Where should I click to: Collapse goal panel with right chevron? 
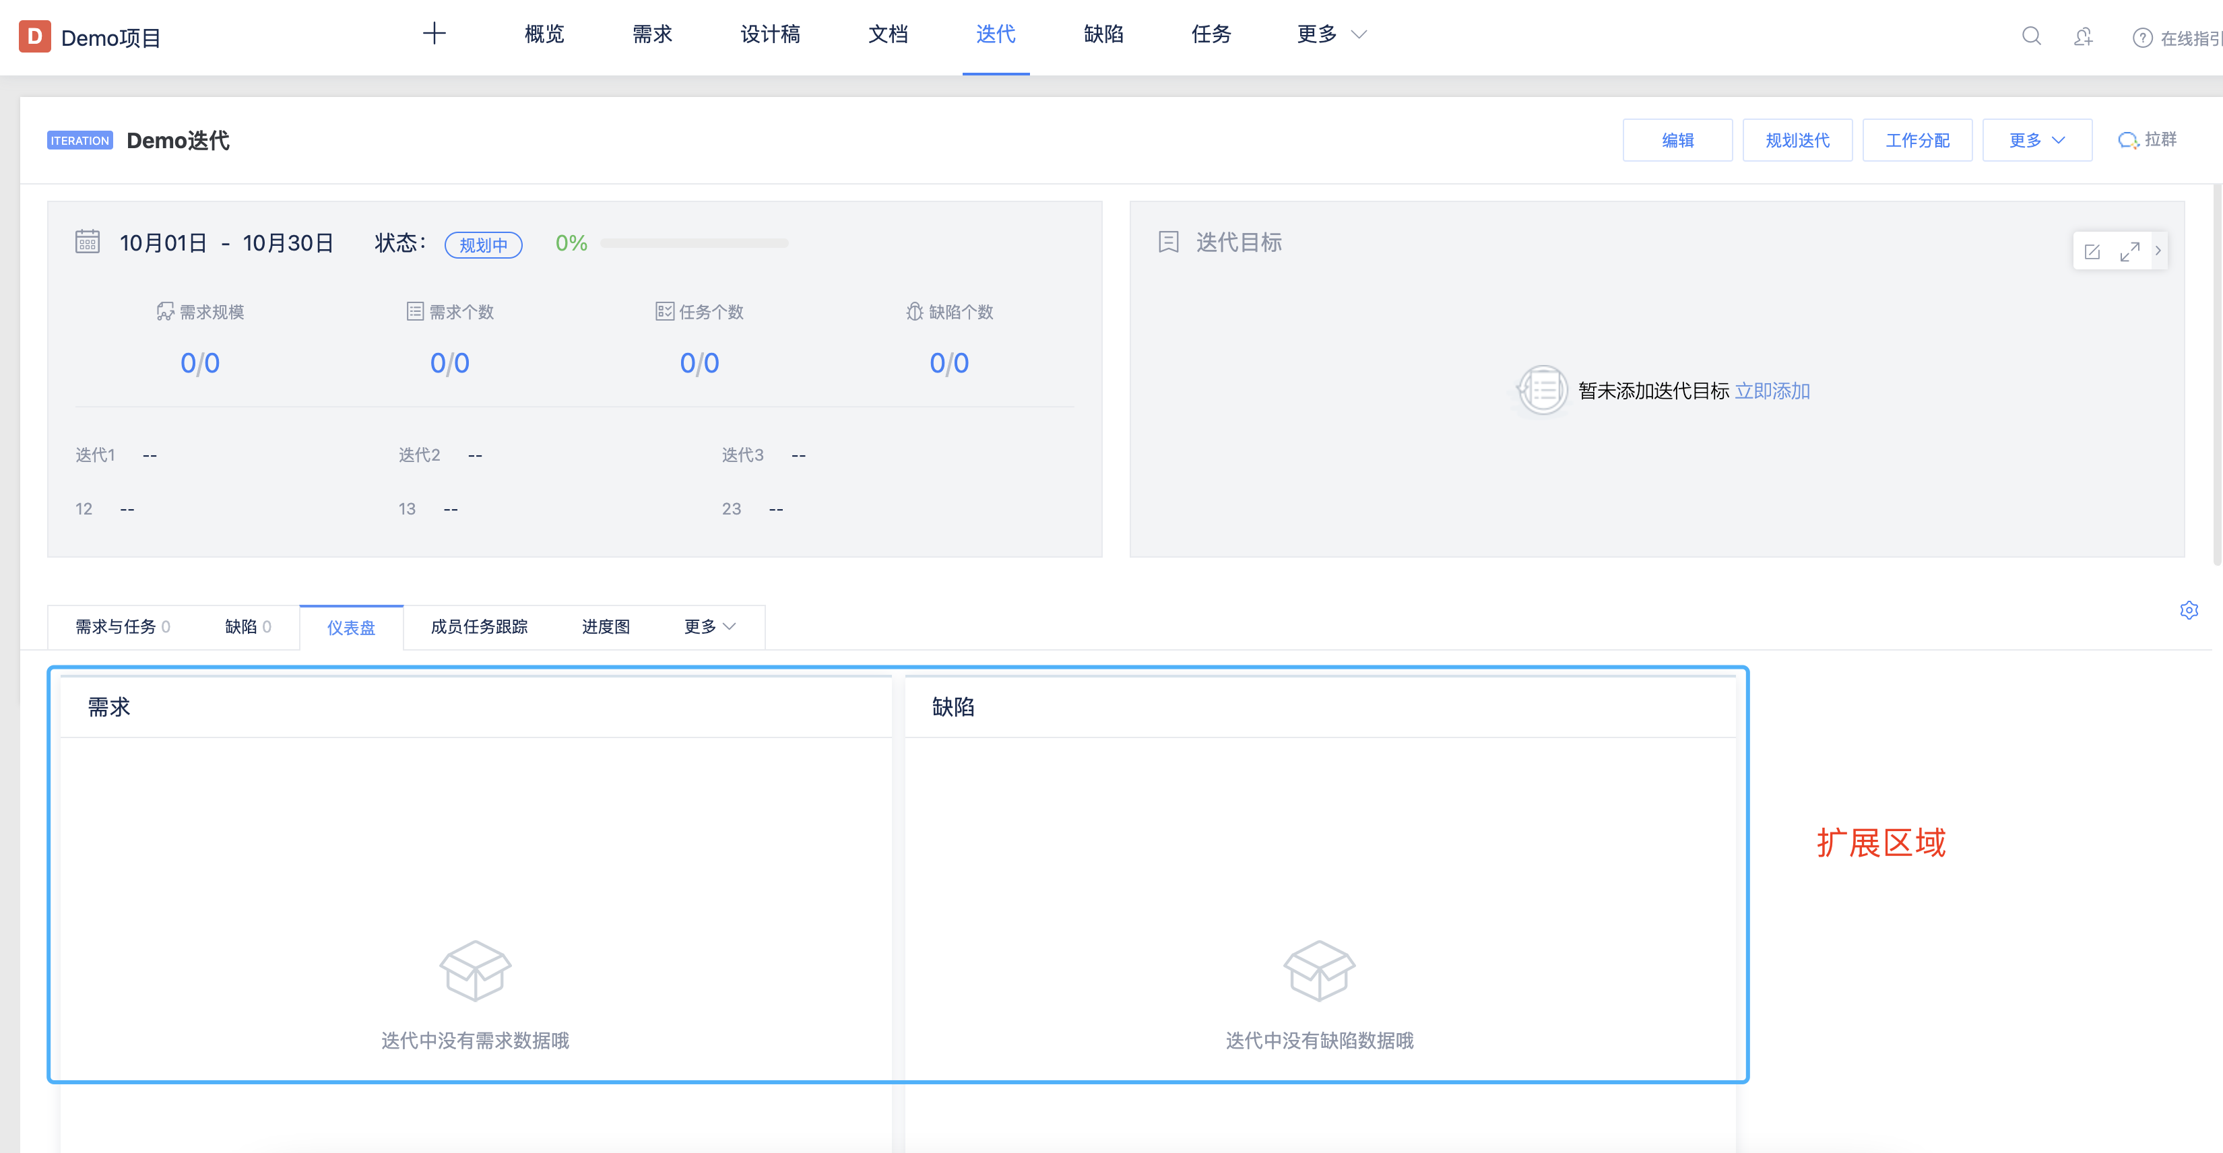tap(2158, 251)
